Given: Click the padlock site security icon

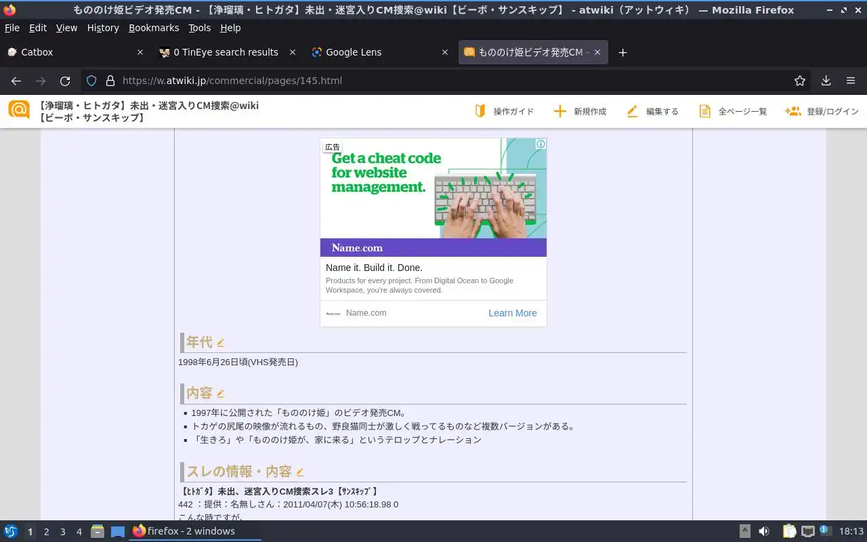Looking at the screenshot, I should pos(110,81).
